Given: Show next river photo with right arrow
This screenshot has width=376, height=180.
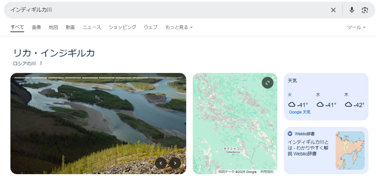Looking at the screenshot, I should click(x=175, y=163).
